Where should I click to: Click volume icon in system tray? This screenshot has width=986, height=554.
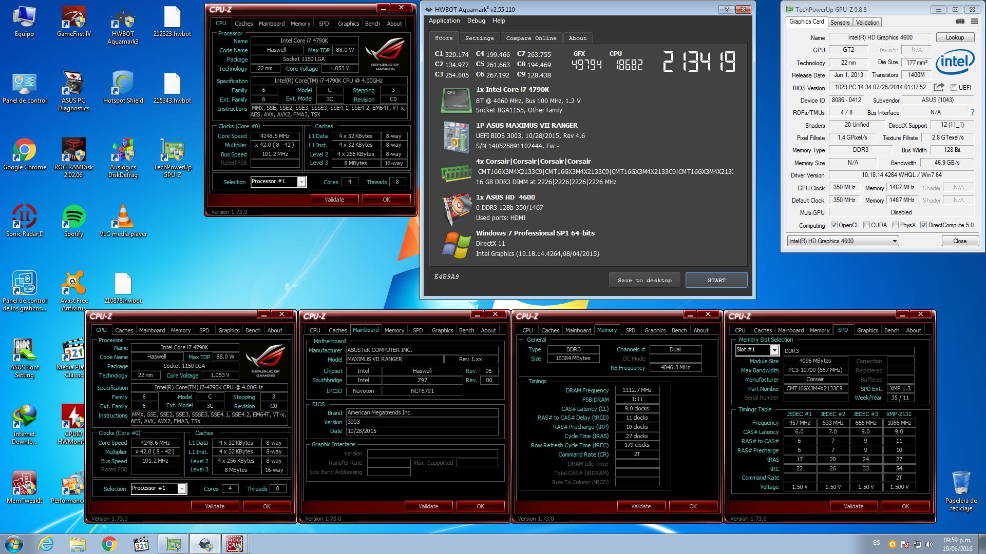coord(929,544)
